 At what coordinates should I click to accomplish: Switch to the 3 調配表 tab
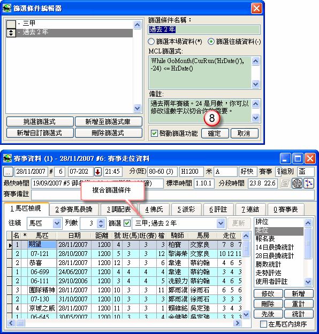pyautogui.click(x=119, y=209)
